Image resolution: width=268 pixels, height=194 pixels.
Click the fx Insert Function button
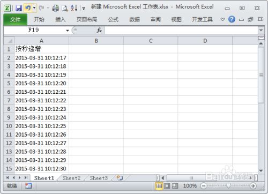(x=99, y=31)
